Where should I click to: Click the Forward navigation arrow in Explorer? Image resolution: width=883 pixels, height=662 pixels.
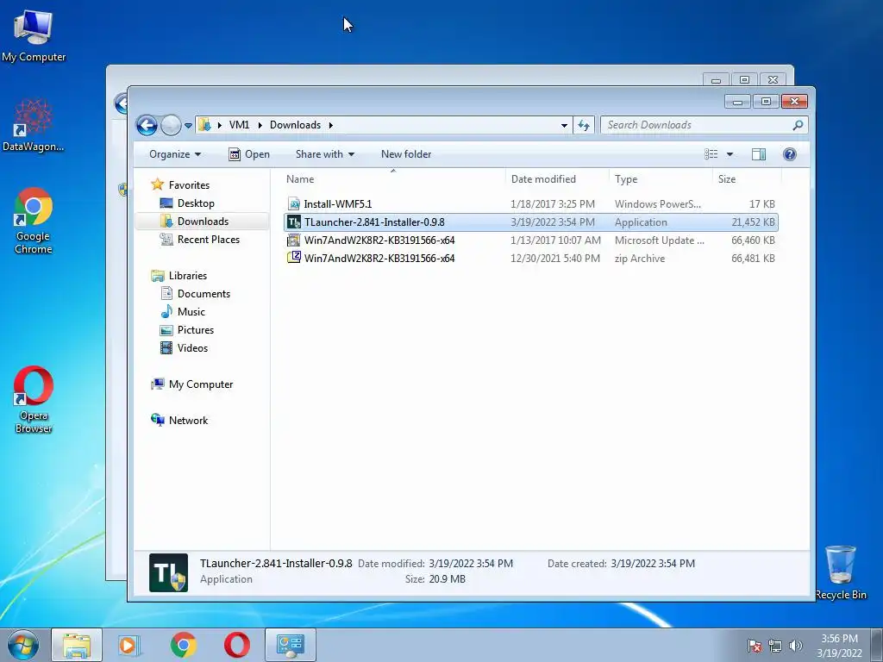(171, 125)
